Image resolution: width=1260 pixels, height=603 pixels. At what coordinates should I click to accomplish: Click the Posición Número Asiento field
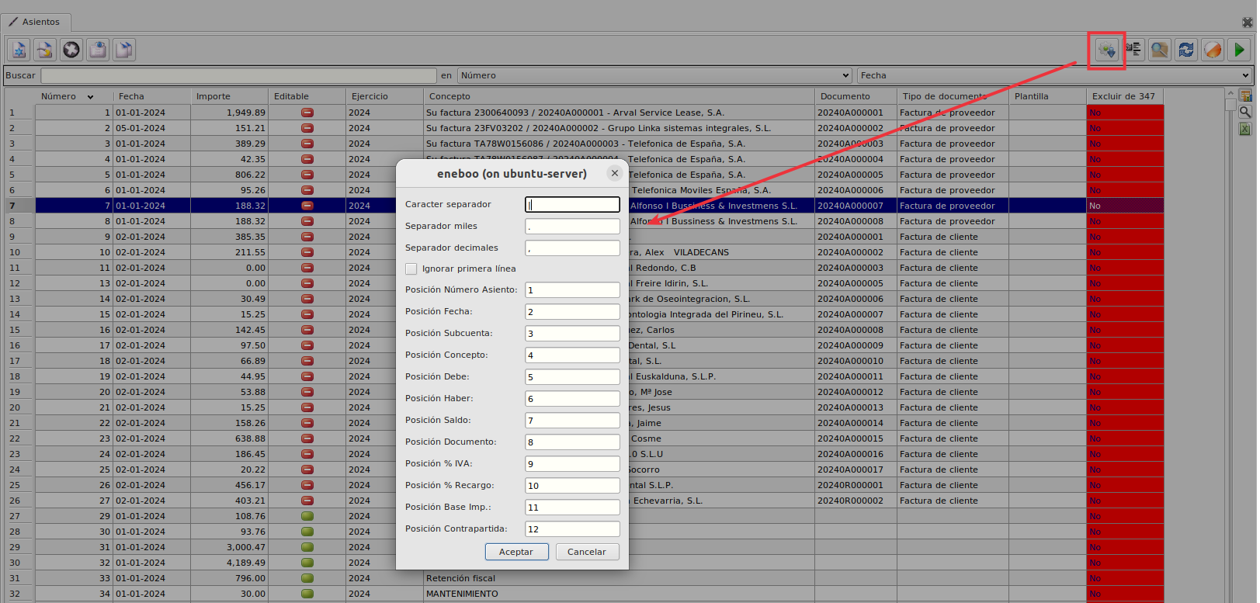(572, 289)
